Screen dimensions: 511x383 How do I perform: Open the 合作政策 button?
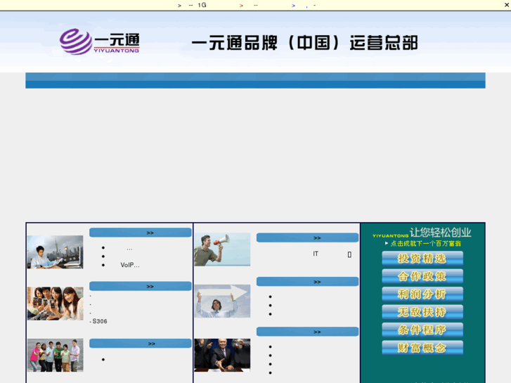pyautogui.click(x=422, y=277)
